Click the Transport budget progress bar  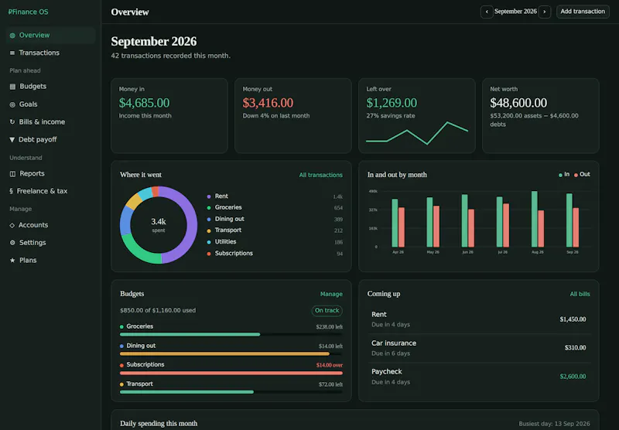coord(231,392)
